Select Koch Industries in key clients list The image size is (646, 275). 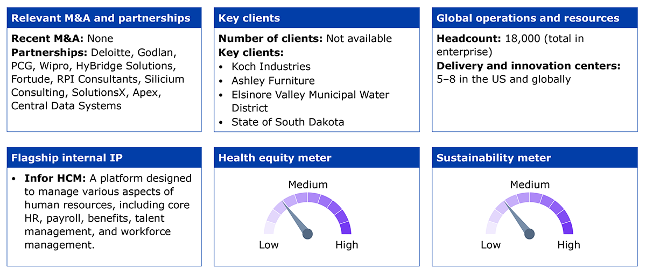point(271,67)
